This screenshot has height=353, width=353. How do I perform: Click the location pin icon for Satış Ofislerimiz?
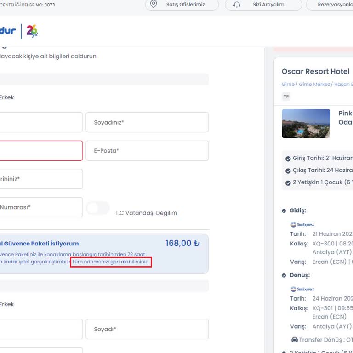(154, 5)
